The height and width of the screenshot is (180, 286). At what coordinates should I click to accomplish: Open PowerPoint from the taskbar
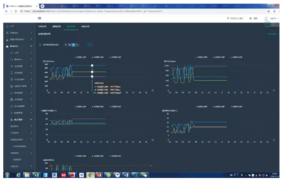(x=99, y=175)
